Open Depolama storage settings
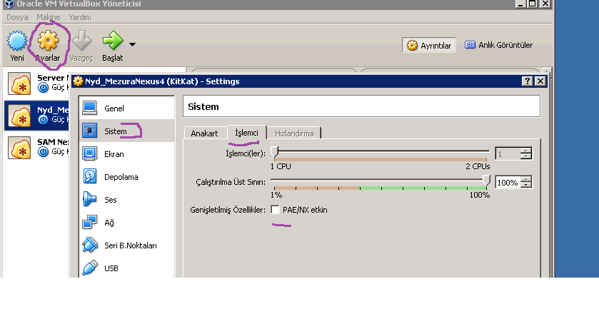The height and width of the screenshot is (319, 599). [127, 177]
